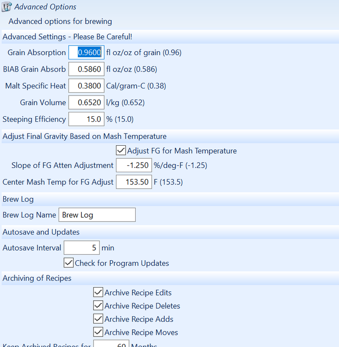This screenshot has width=339, height=347.
Task: Click 'fl oz/oz (0.586)' unit text
Action: (x=132, y=69)
